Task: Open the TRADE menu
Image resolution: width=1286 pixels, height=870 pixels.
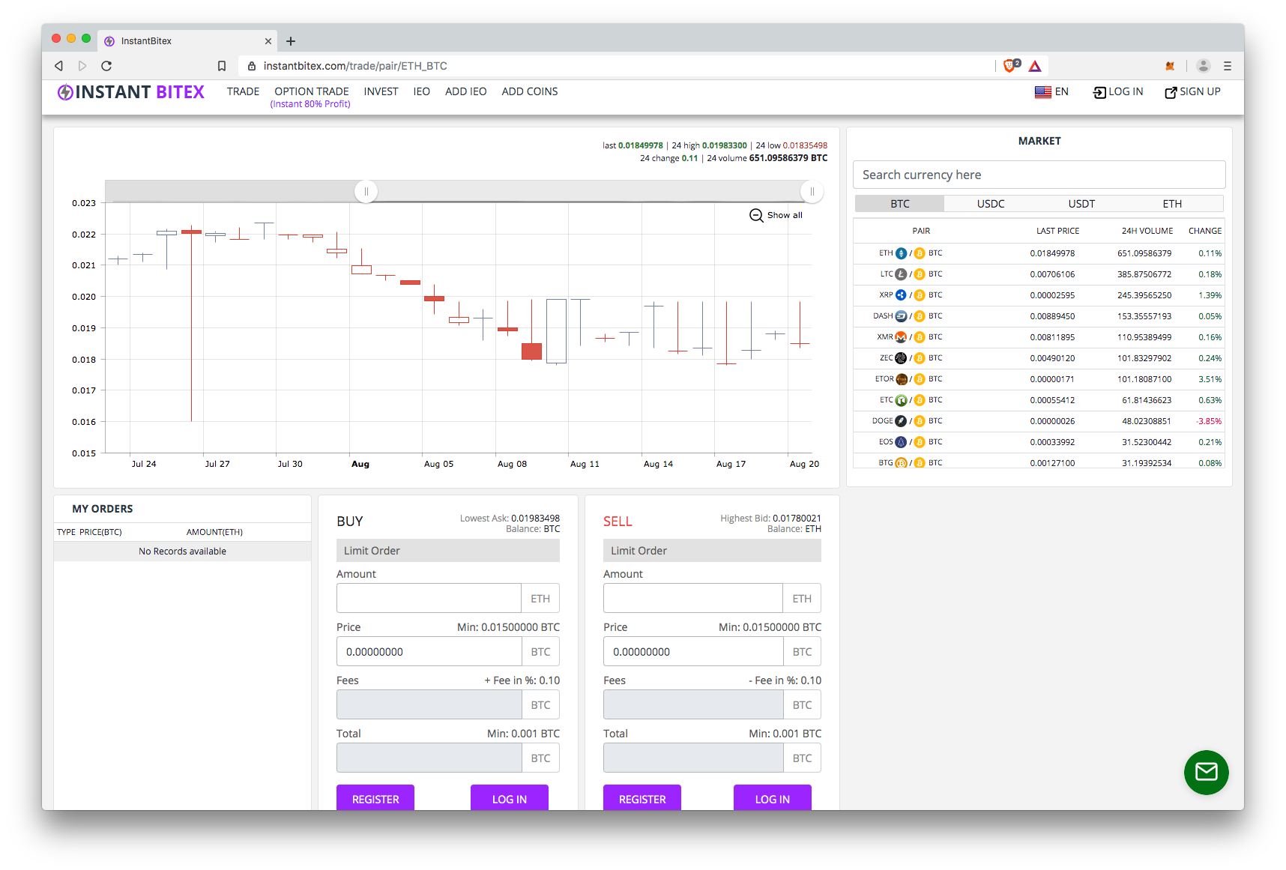Action: (243, 91)
